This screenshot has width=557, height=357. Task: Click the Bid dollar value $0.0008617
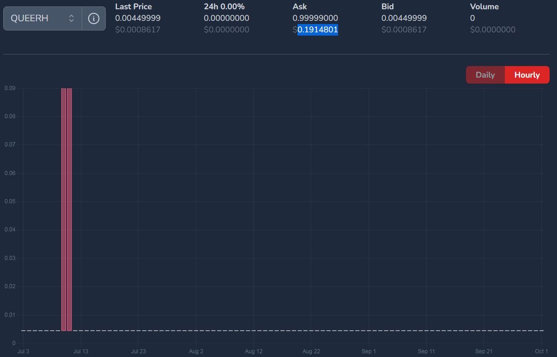(x=404, y=30)
